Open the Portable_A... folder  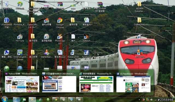pyautogui.click(x=19, y=20)
